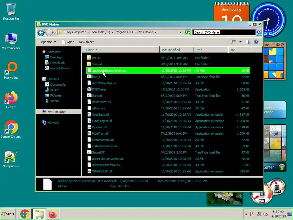Click New folder button
The width and height of the screenshot is (293, 220).
86,42
